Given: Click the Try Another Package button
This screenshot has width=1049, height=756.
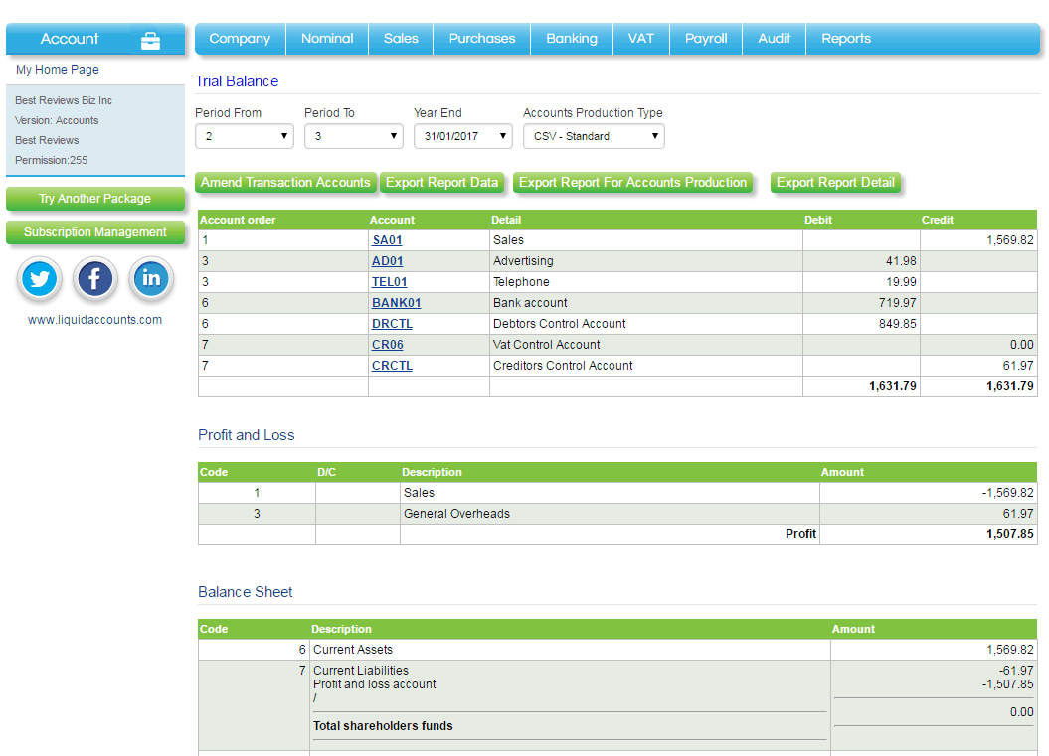Looking at the screenshot, I should pos(94,199).
